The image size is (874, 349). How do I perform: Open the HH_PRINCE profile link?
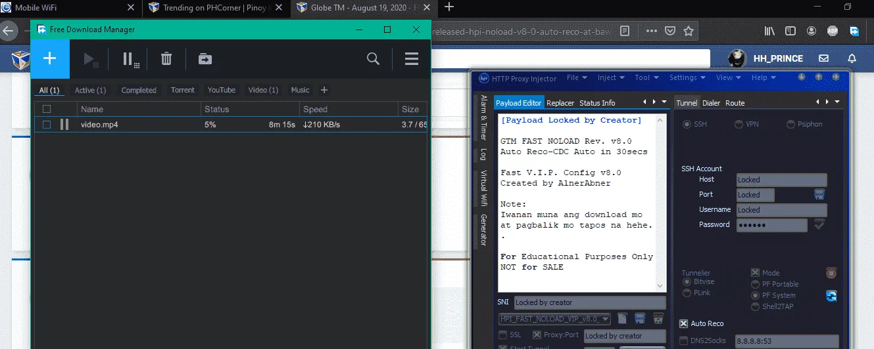pos(777,58)
